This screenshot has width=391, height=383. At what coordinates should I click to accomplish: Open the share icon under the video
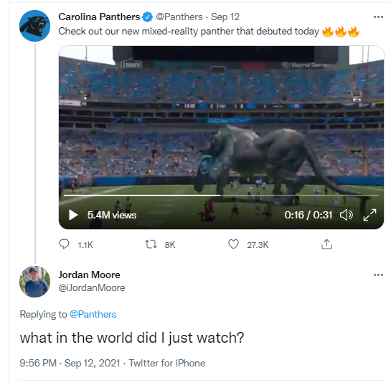326,244
